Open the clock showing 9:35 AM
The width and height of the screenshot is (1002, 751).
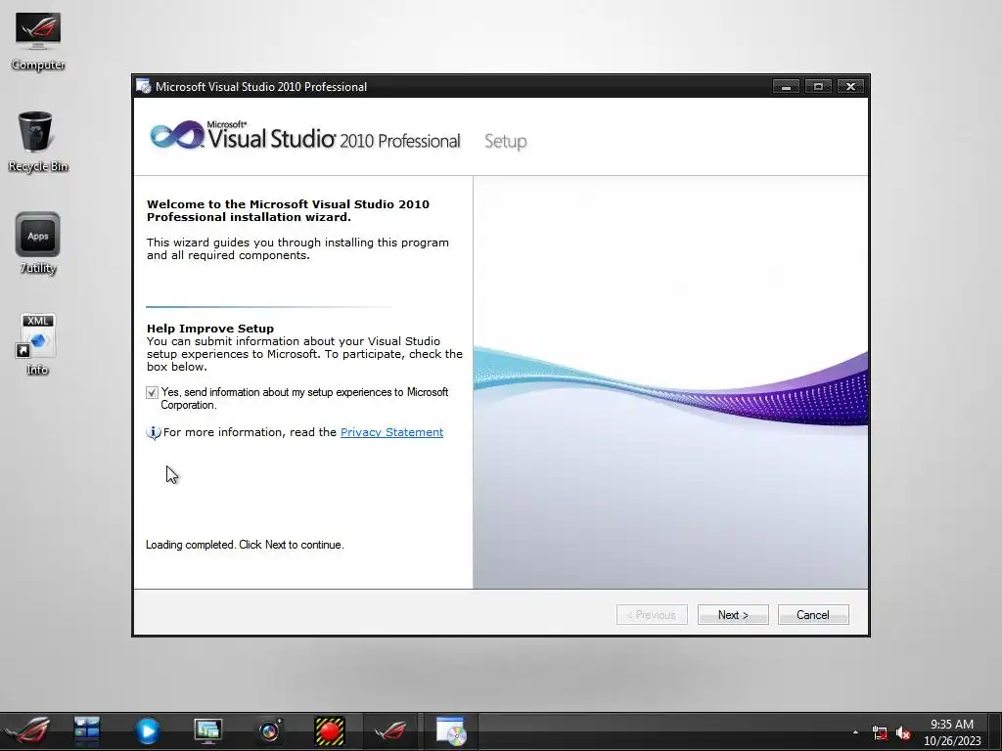952,732
